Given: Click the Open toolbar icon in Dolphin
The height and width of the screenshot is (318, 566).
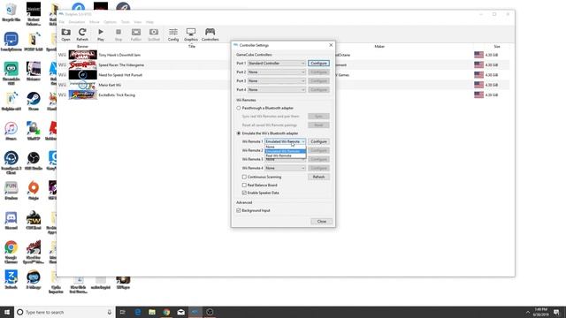Looking at the screenshot, I should [65, 34].
